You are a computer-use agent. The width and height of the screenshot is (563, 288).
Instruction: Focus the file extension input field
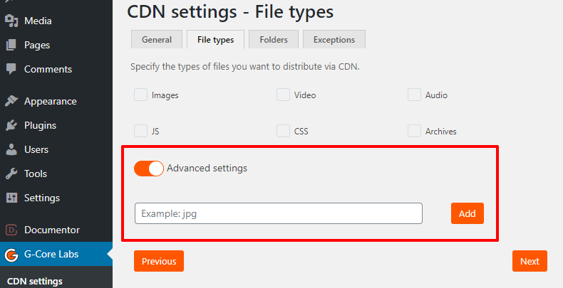pos(279,213)
